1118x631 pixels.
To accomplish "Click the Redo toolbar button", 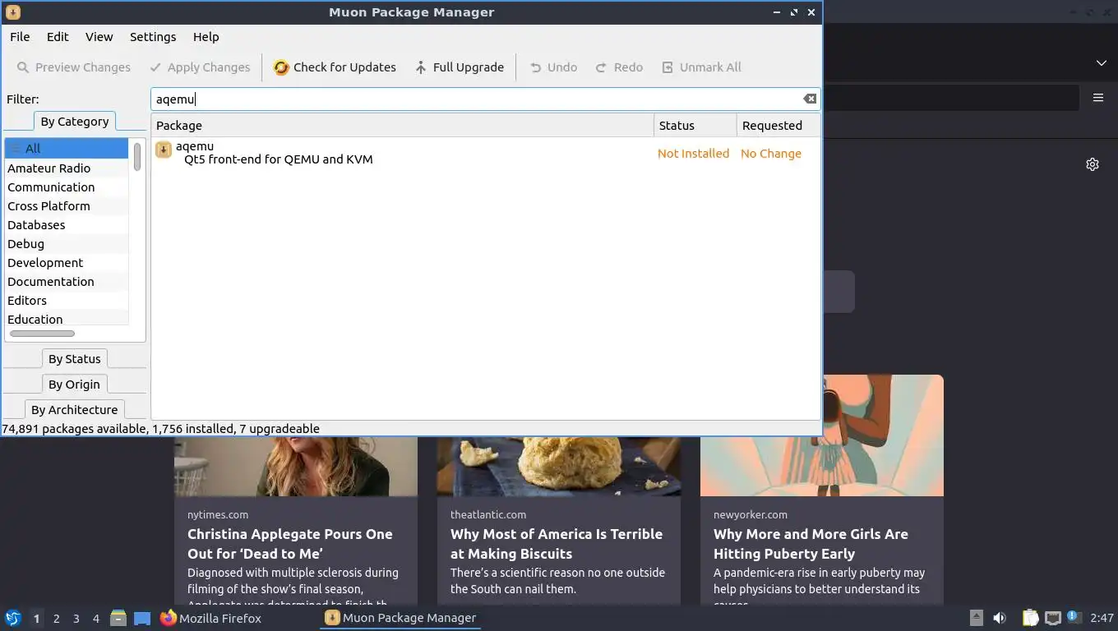I will [619, 67].
